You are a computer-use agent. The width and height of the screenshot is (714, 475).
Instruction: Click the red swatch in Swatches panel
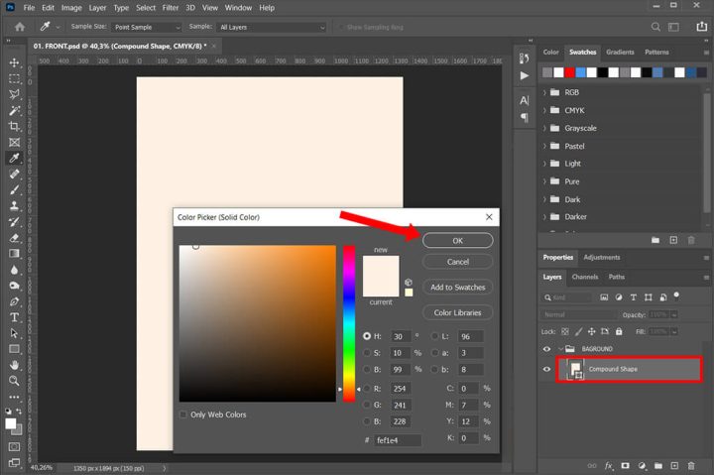(569, 72)
